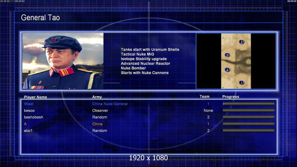
Task: Click the Army column header
Action: pos(97,97)
